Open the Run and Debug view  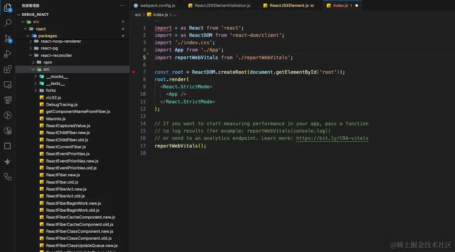(7, 54)
